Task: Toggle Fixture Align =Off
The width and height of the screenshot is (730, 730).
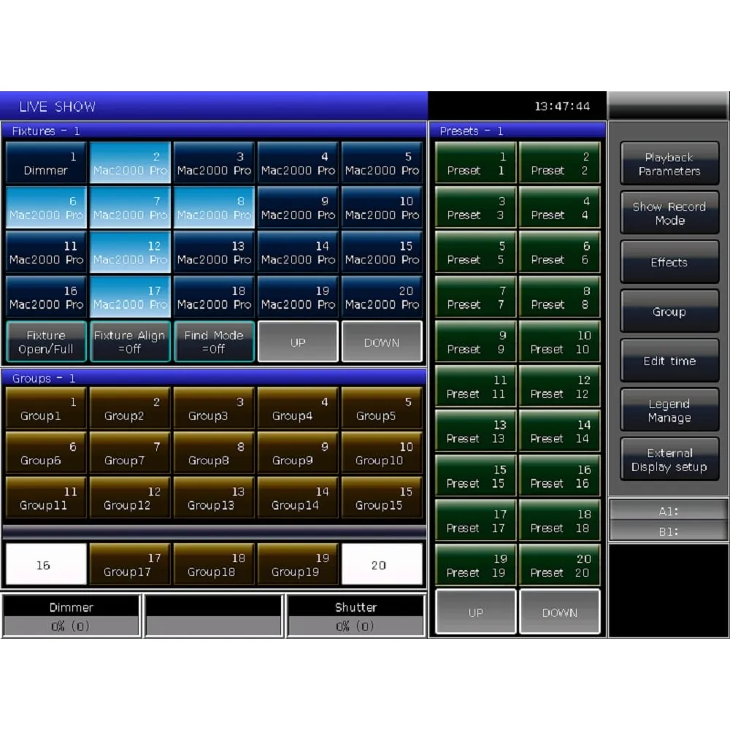Action: coord(130,342)
